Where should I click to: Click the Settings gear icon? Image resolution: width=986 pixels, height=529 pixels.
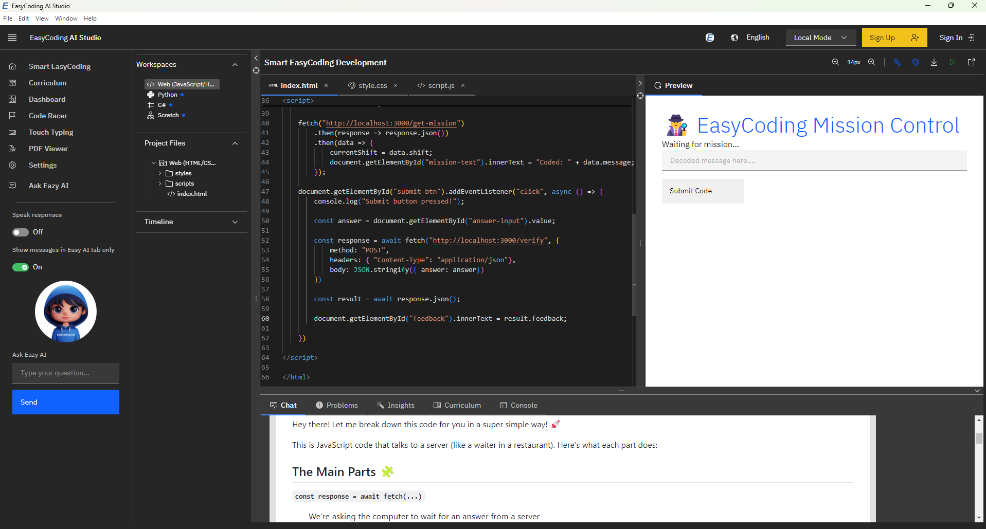pos(12,165)
